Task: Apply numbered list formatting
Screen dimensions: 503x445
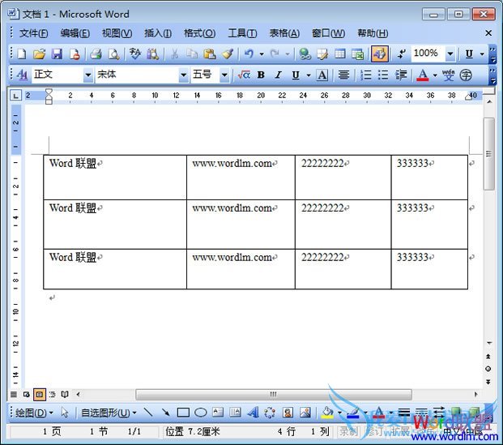Action: (x=365, y=75)
